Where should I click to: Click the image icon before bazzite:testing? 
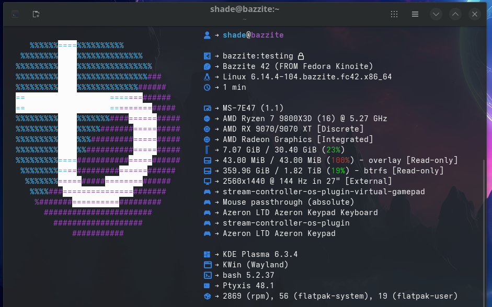207,56
